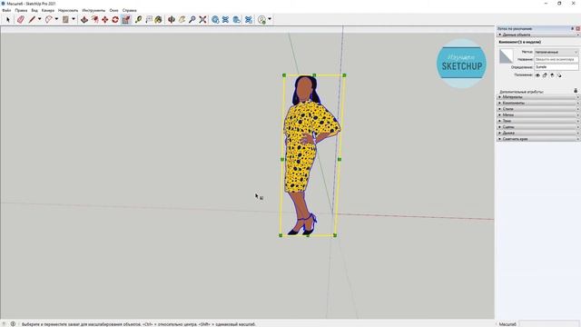Image resolution: width=581 pixels, height=327 pixels.
Task: Activate the Line pencil tool
Action: (x=32, y=20)
